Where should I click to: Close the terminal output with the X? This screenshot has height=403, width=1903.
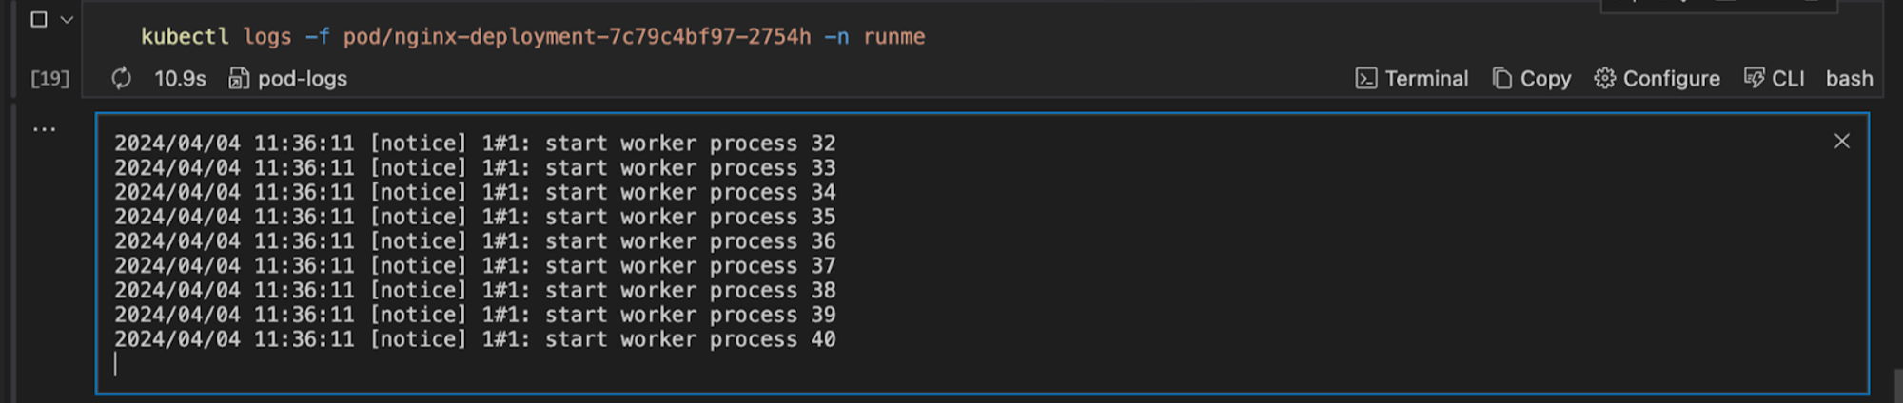pos(1842,142)
